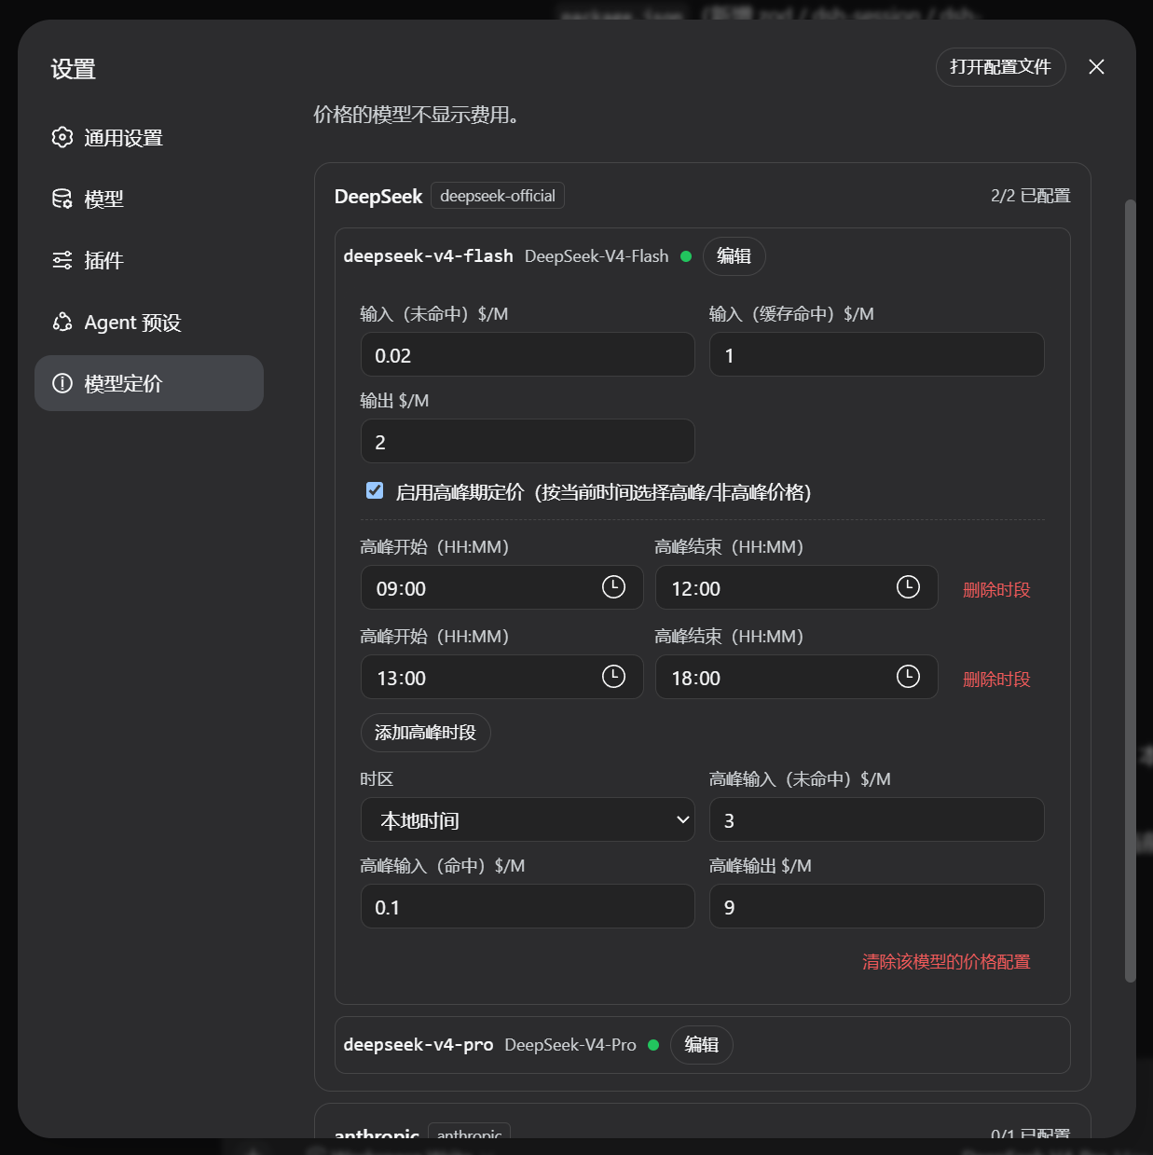Viewport: 1153px width, 1155px height.
Task: Click the 高峰输入（命中）$/M field
Action: coord(528,907)
